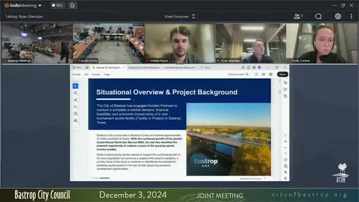Open the three-dot more options menu
The image size is (359, 202).
(351, 16)
